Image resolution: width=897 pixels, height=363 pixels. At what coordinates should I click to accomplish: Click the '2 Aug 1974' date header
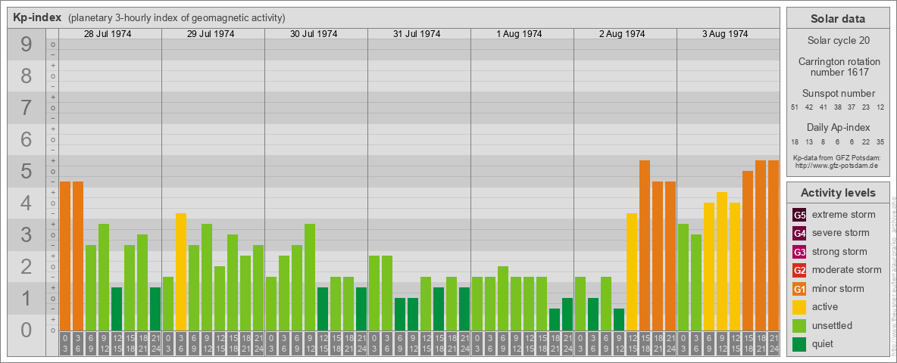(x=623, y=34)
